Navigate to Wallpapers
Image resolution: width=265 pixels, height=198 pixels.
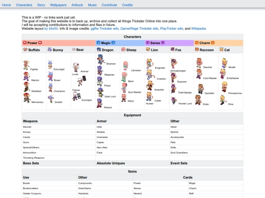58,5
